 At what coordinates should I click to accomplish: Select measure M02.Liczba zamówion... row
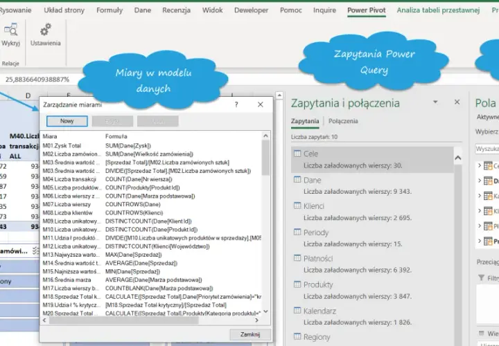click(x=152, y=154)
